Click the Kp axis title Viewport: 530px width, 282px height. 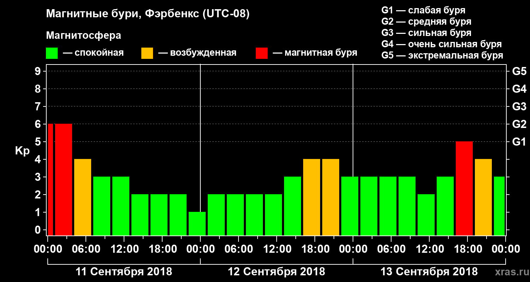coord(22,151)
